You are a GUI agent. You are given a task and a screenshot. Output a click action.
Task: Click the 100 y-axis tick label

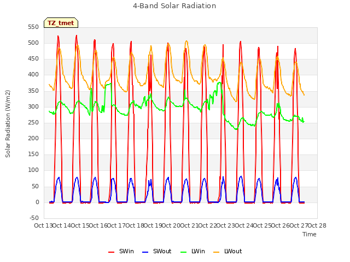pyautogui.click(x=33, y=170)
